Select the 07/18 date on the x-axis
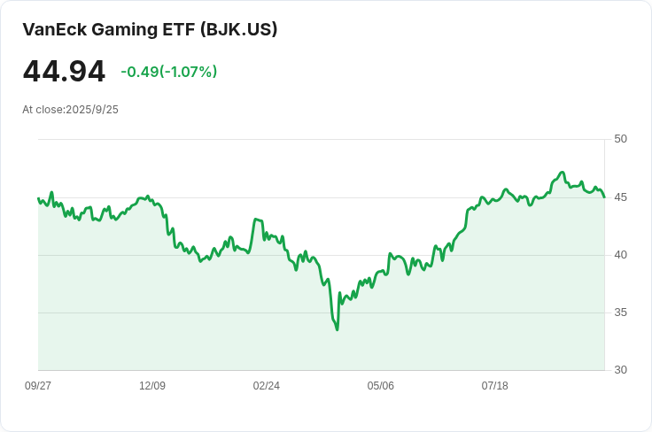652x432 pixels. point(494,386)
